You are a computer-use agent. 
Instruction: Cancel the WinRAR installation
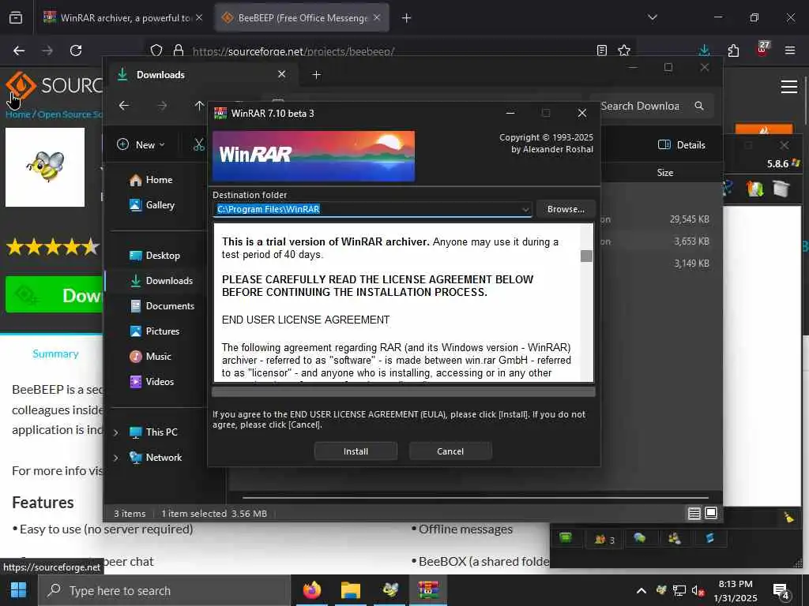450,451
